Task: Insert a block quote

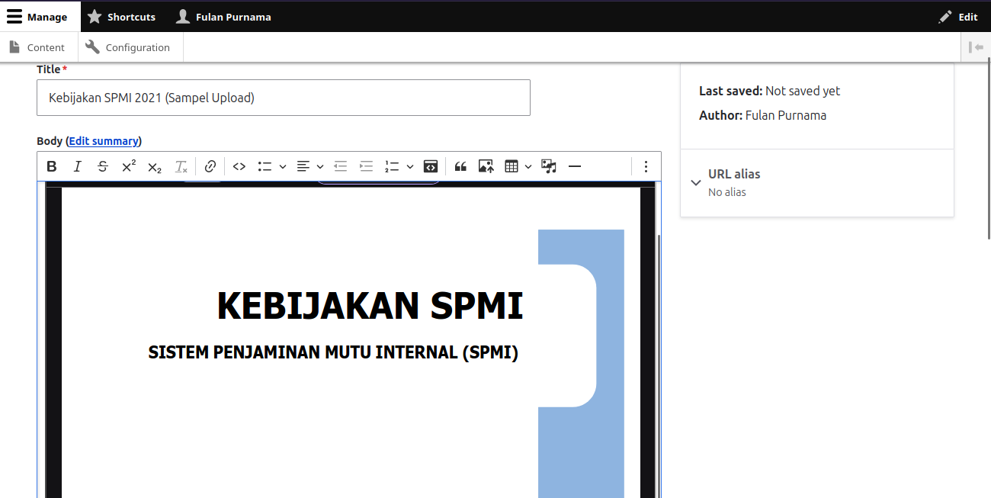Action: click(460, 166)
